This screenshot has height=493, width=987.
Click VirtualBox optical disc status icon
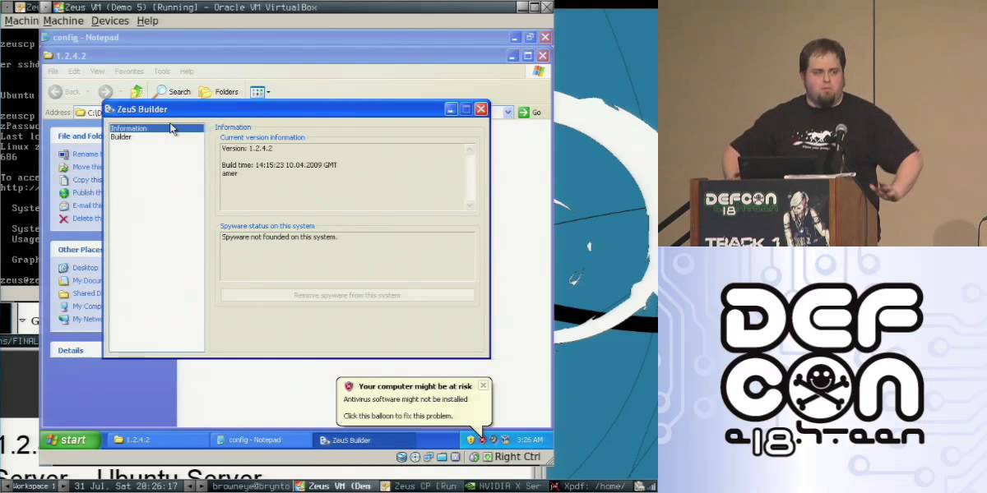point(415,457)
